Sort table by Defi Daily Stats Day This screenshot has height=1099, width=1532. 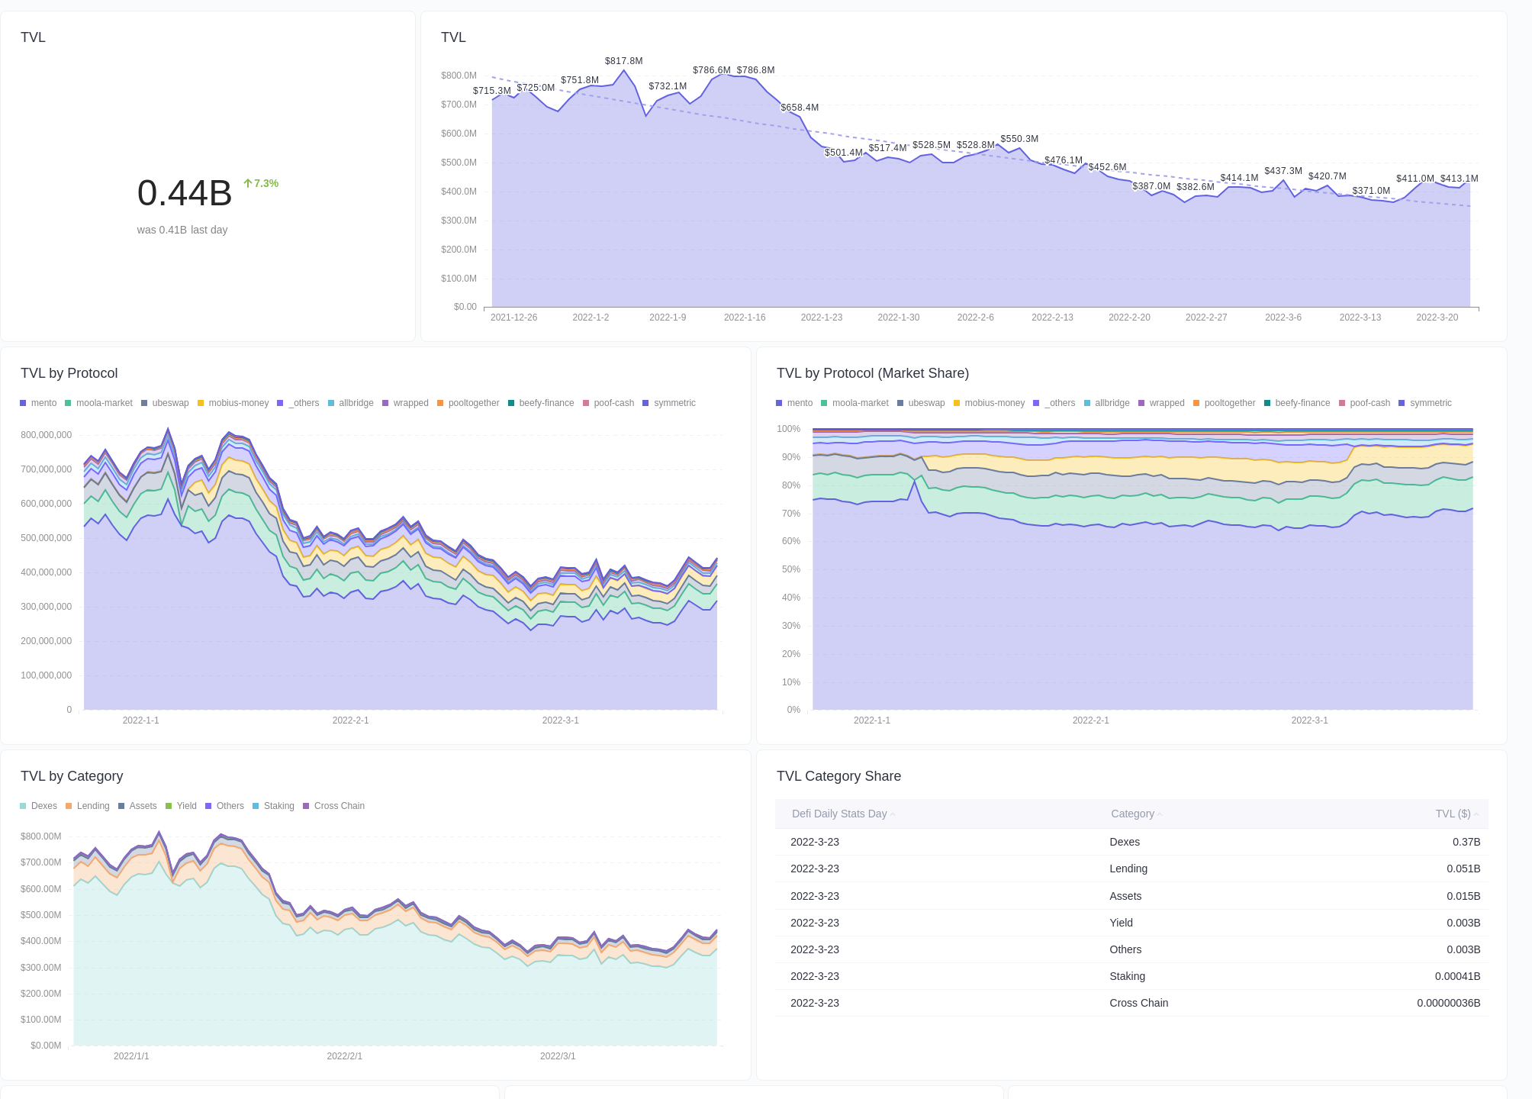(843, 814)
